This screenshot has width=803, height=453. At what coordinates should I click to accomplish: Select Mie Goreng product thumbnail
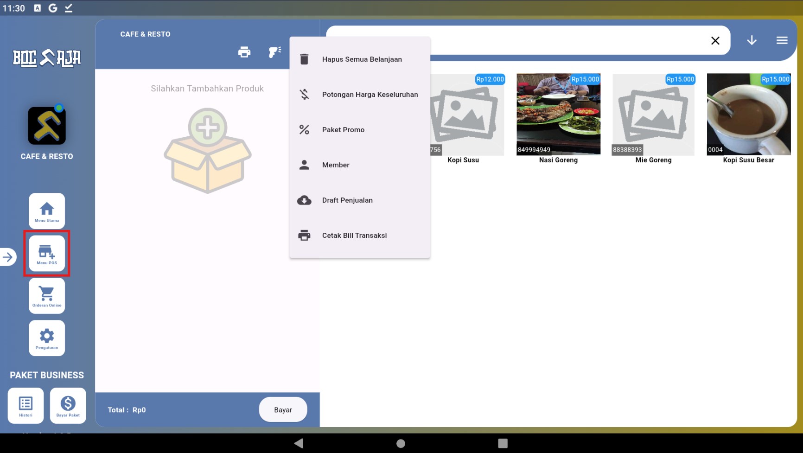point(654,114)
